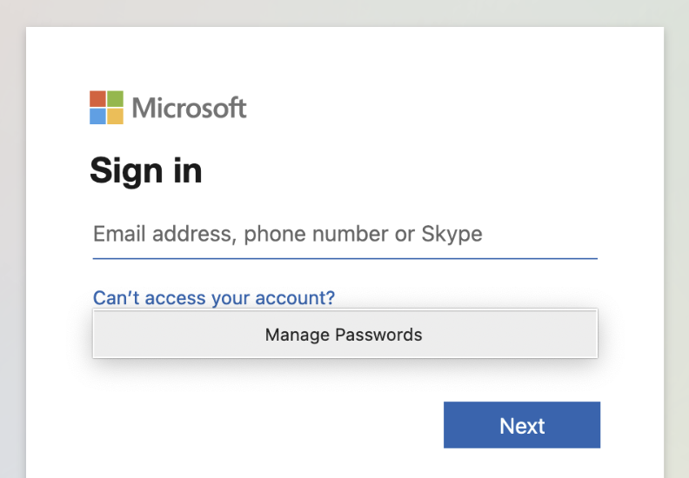Click the "Email address" placeholder text

click(162, 234)
